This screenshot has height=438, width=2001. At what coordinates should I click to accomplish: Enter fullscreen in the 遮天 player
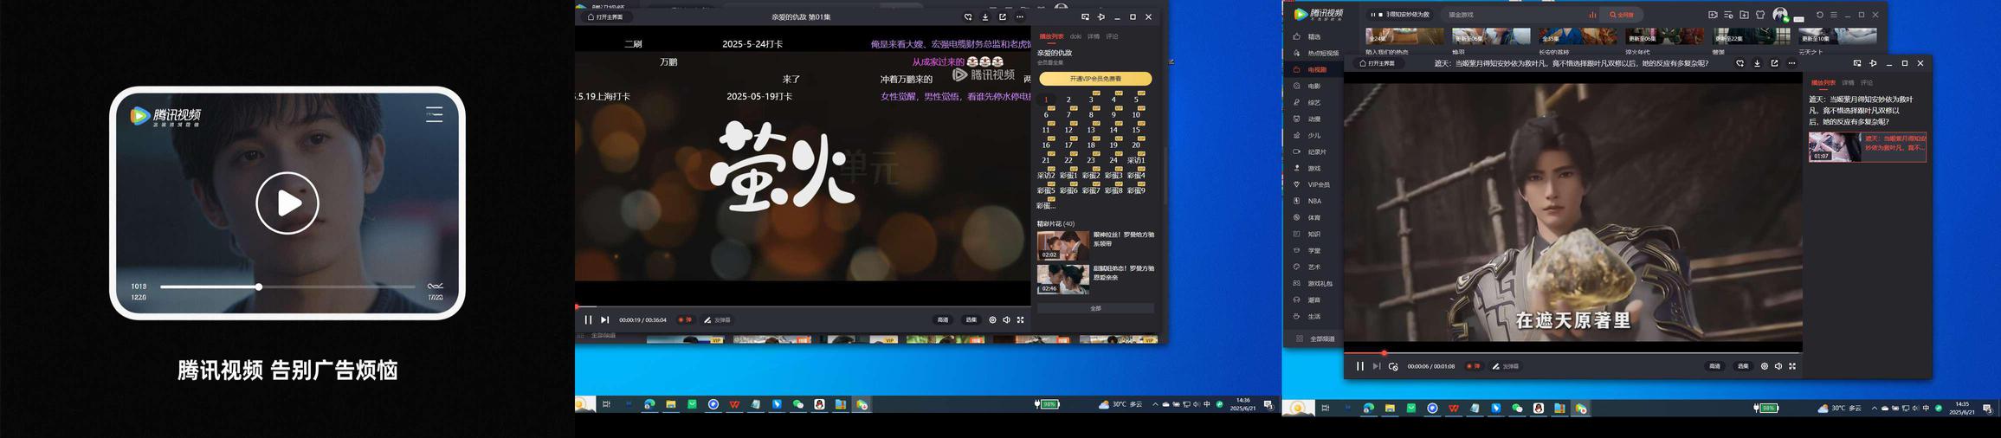[x=1792, y=366]
